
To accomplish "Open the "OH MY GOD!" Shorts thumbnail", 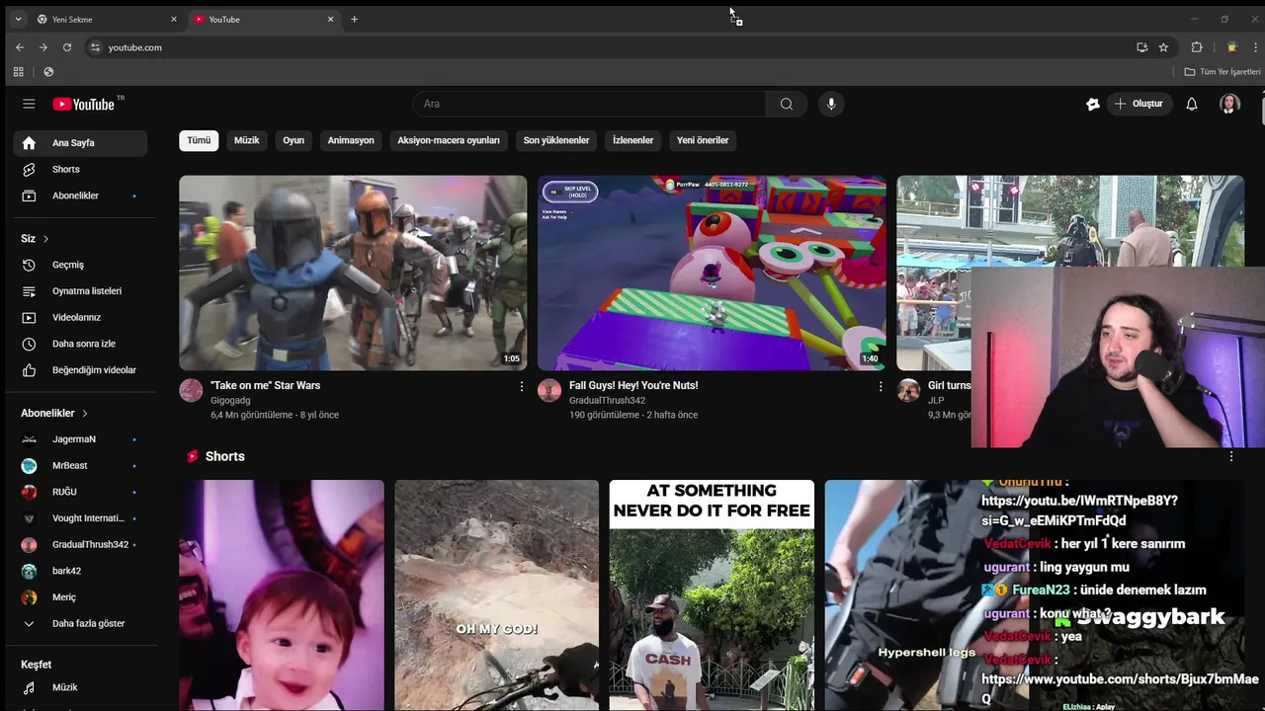I will [496, 595].
